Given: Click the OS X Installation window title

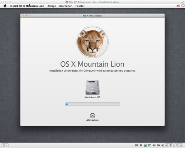Looking at the screenshot, I should point(92,15).
